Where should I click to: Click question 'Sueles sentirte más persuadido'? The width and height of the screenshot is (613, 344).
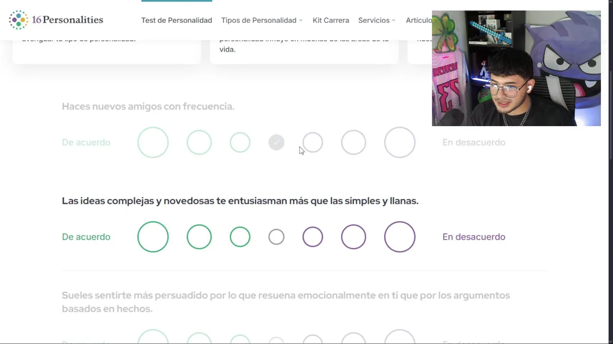(x=286, y=302)
